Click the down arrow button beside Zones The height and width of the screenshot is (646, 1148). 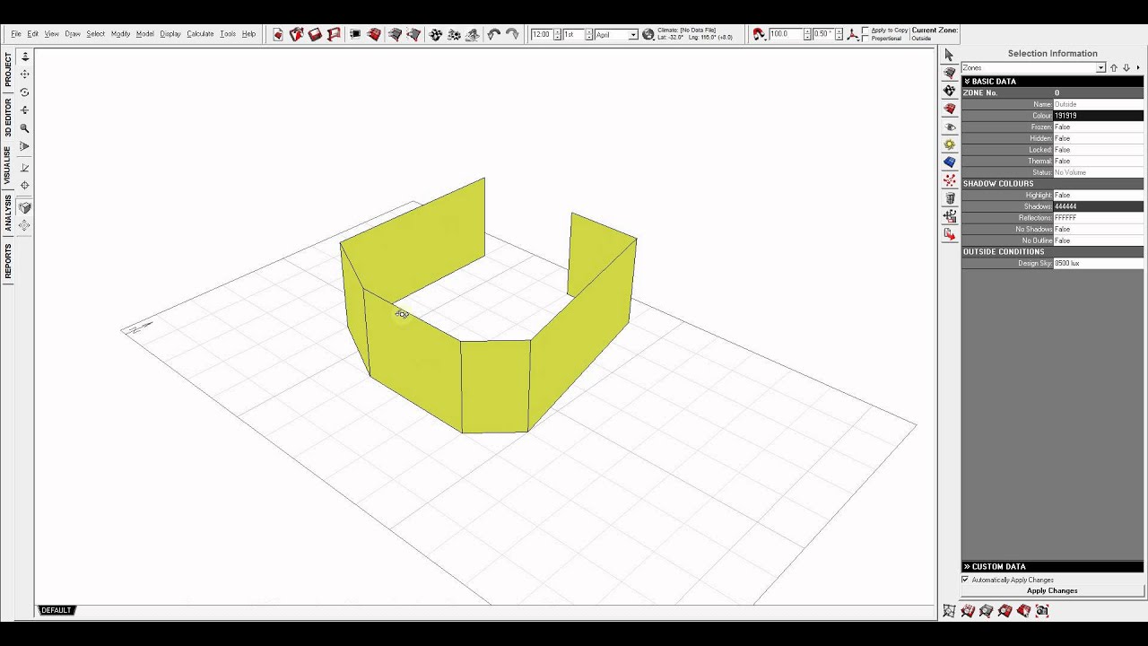[x=1126, y=67]
